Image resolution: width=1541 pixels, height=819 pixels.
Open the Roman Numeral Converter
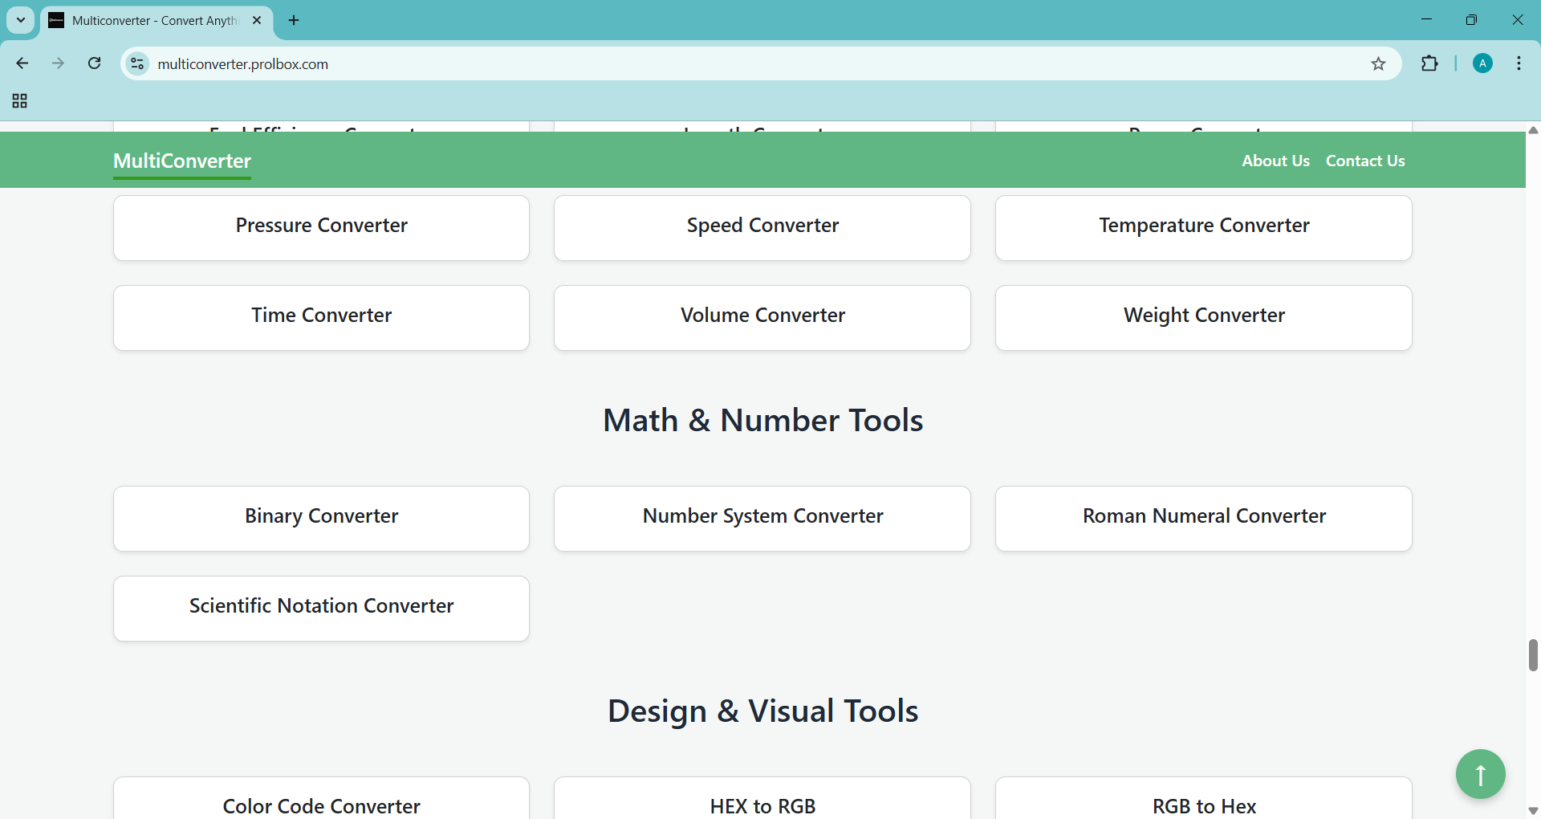click(x=1203, y=518)
